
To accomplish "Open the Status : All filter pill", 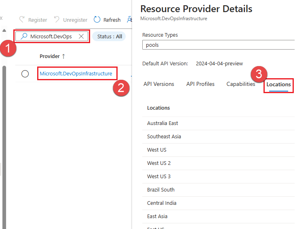I will click(109, 36).
